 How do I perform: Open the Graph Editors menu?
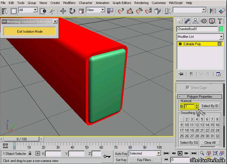(x=122, y=3)
